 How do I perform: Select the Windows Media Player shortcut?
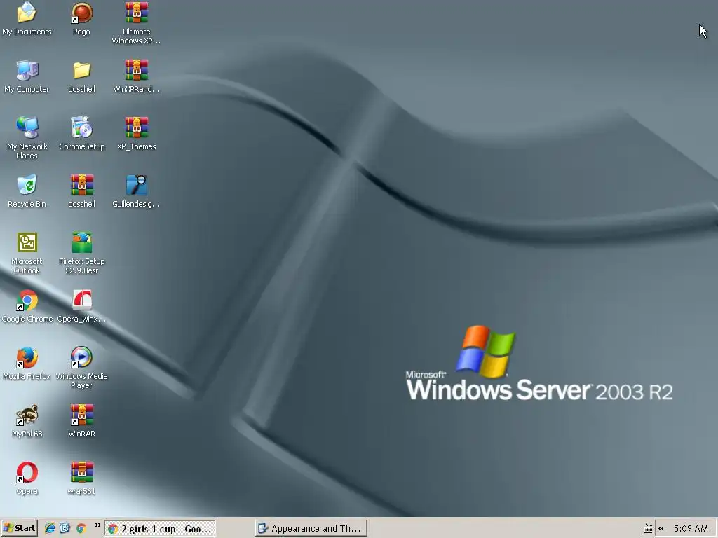click(x=81, y=357)
